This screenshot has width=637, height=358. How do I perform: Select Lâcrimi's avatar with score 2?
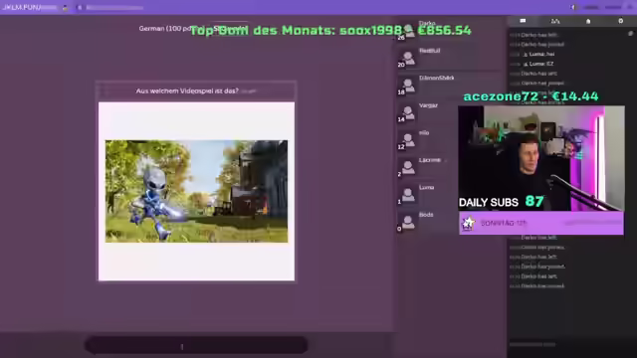pyautogui.click(x=408, y=168)
